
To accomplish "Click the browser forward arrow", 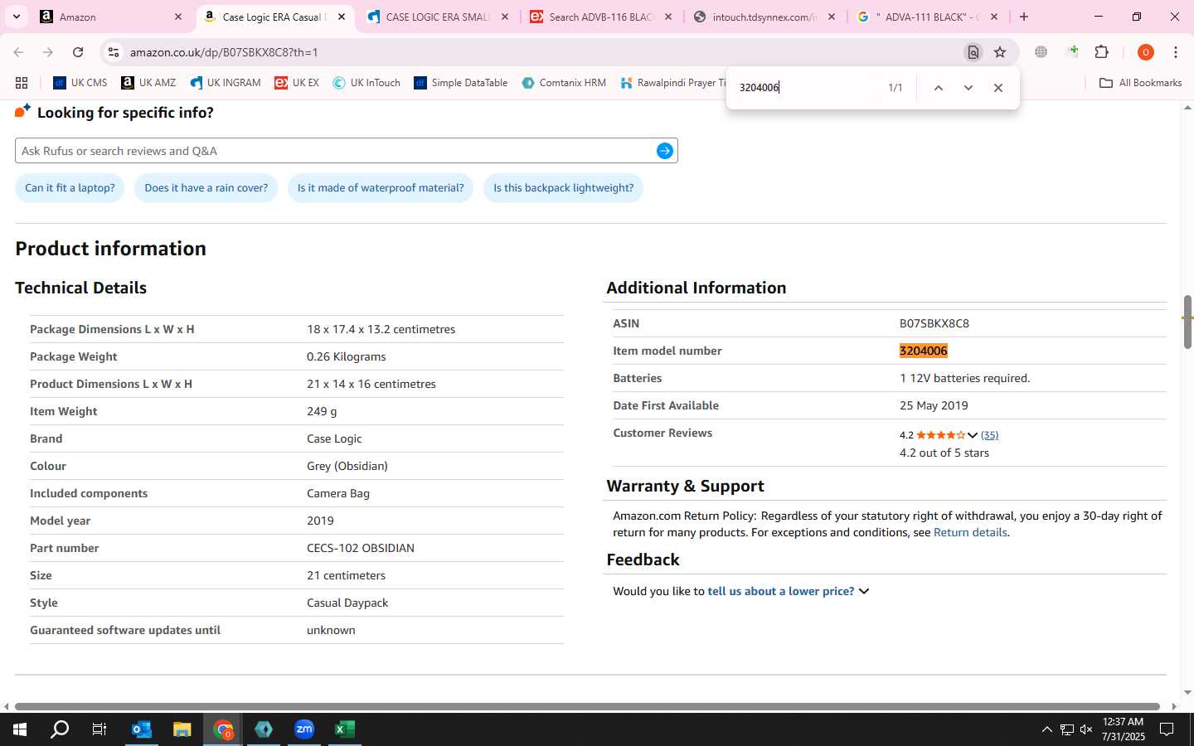I will tap(48, 52).
